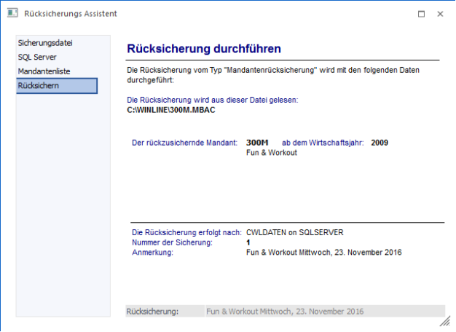Click the Mandantenrücksicherung description paragraph
The image size is (456, 332).
tap(273, 76)
